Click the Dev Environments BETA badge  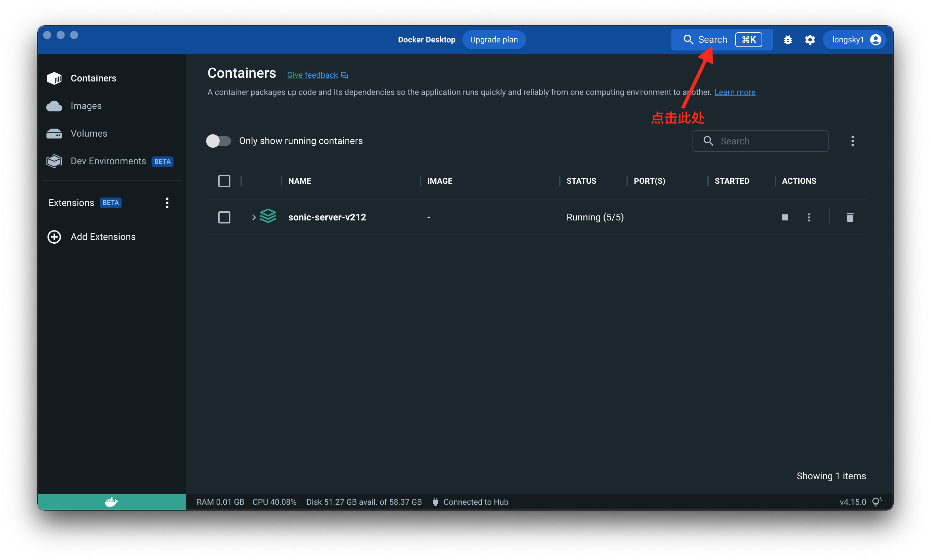162,162
